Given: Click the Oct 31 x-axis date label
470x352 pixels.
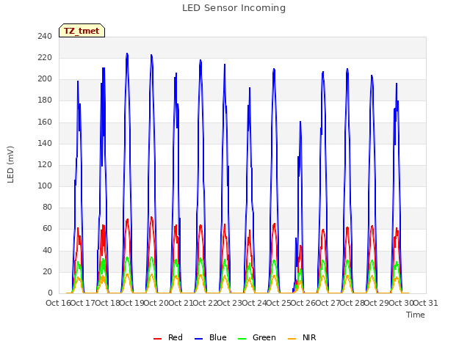Looking at the screenshot, I should pos(425,303).
